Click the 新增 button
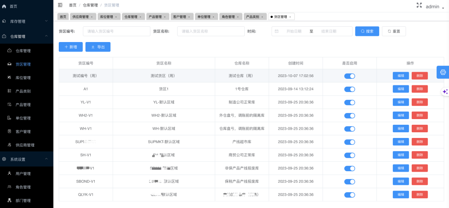This screenshot has width=449, height=208. [71, 46]
